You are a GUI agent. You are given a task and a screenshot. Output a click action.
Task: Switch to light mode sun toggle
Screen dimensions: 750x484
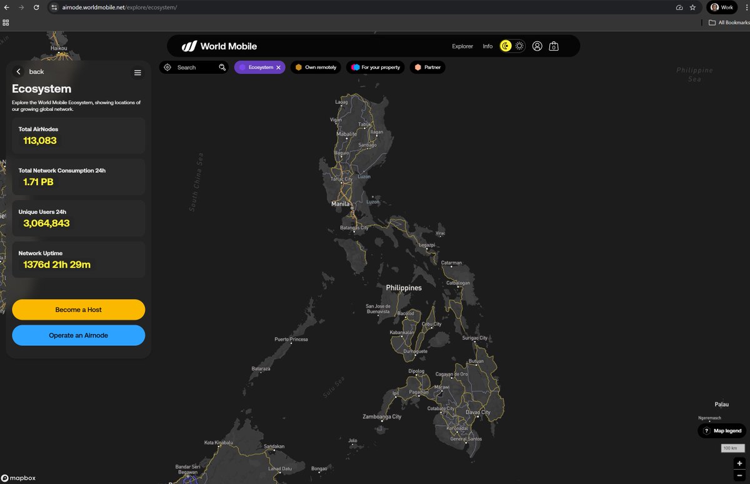519,46
